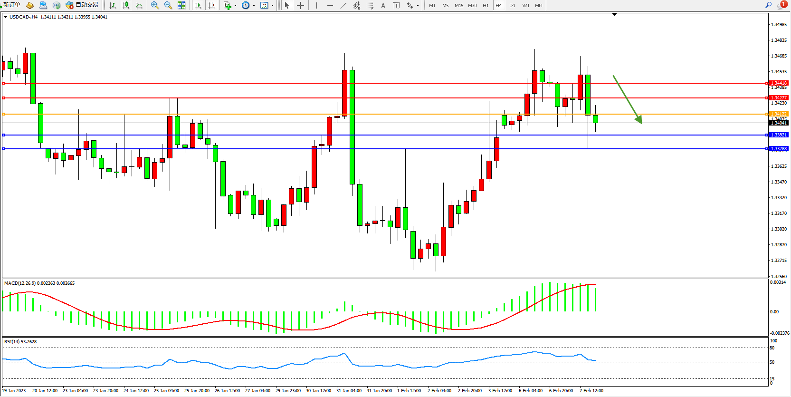Open the chat notifications icon with badge
This screenshot has height=397, width=791.
(781, 5)
